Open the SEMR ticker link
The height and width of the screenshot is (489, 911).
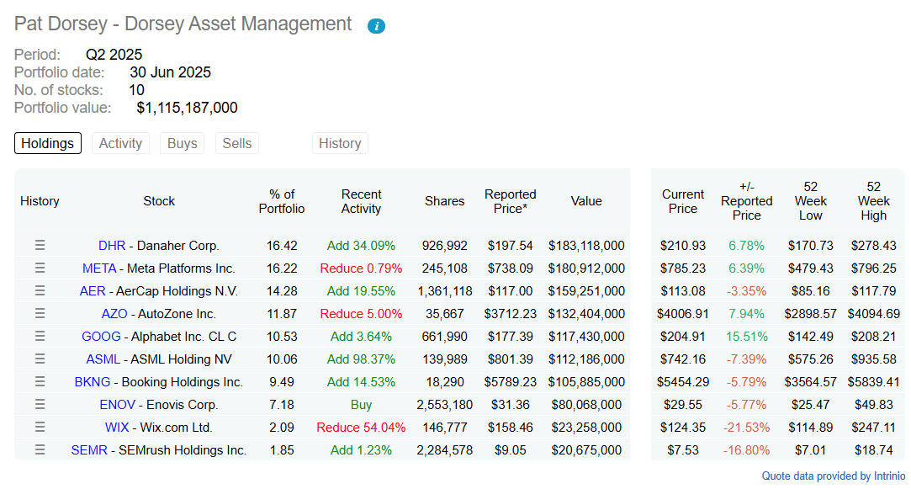(x=89, y=449)
